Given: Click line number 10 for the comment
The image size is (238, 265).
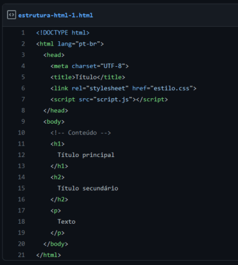Looking at the screenshot, I should pos(21,132).
